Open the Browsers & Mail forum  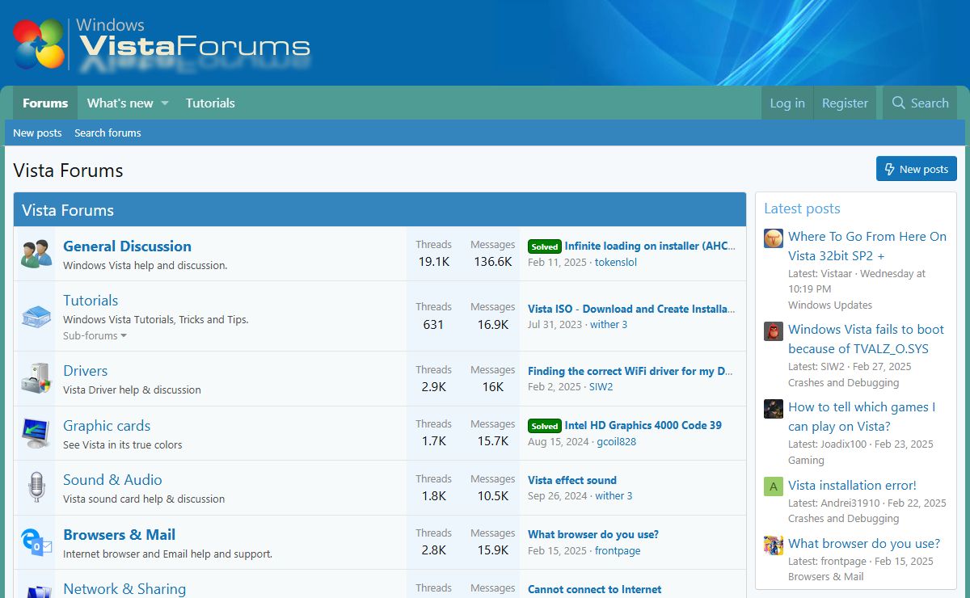click(x=119, y=535)
